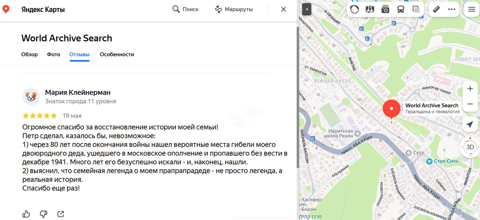This screenshot has width=480, height=220.
Task: Open the map layers selector
Action: point(416,9)
